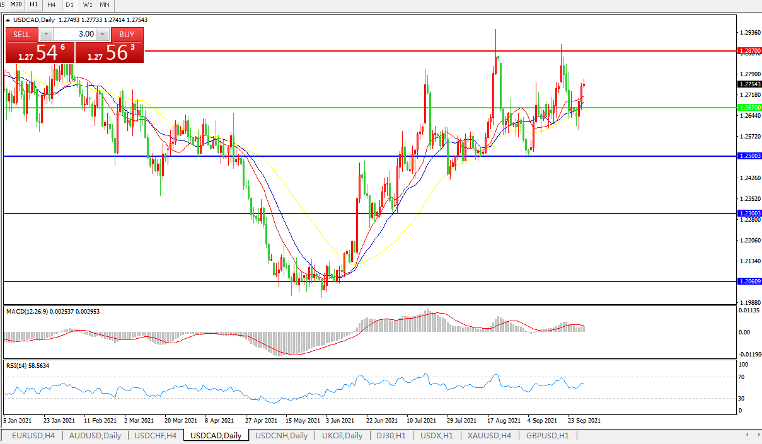Open the XAUUSD,H4 chart tab
This screenshot has width=762, height=444.
click(489, 436)
